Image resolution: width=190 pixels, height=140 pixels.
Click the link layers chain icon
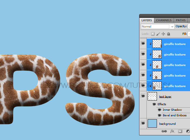(x=164, y=131)
